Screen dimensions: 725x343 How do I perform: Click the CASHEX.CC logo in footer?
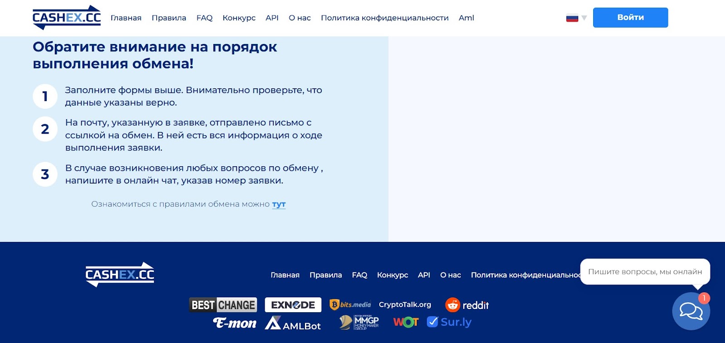click(x=120, y=275)
